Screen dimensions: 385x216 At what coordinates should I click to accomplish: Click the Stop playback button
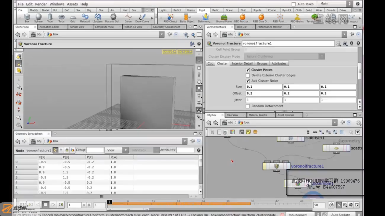coord(46,204)
